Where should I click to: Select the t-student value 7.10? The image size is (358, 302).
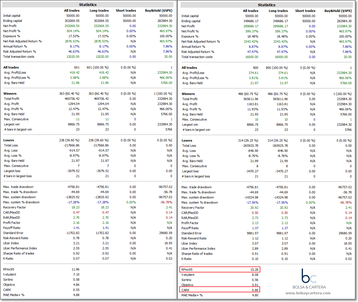click(x=76, y=274)
